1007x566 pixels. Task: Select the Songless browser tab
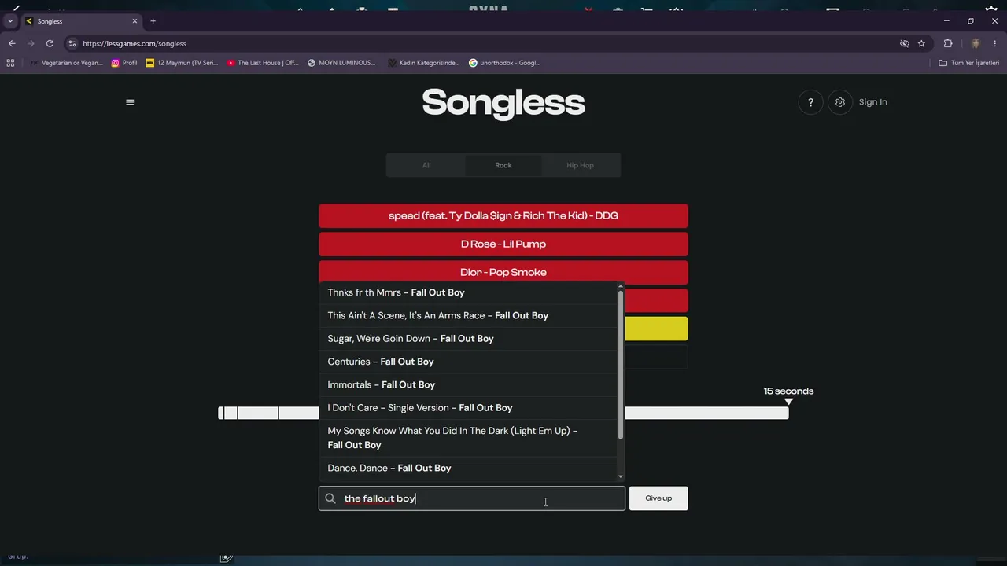coord(81,21)
